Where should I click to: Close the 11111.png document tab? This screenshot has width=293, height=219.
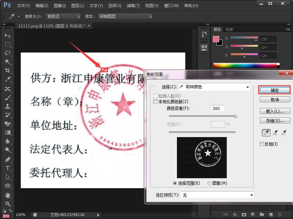pyautogui.click(x=89, y=25)
